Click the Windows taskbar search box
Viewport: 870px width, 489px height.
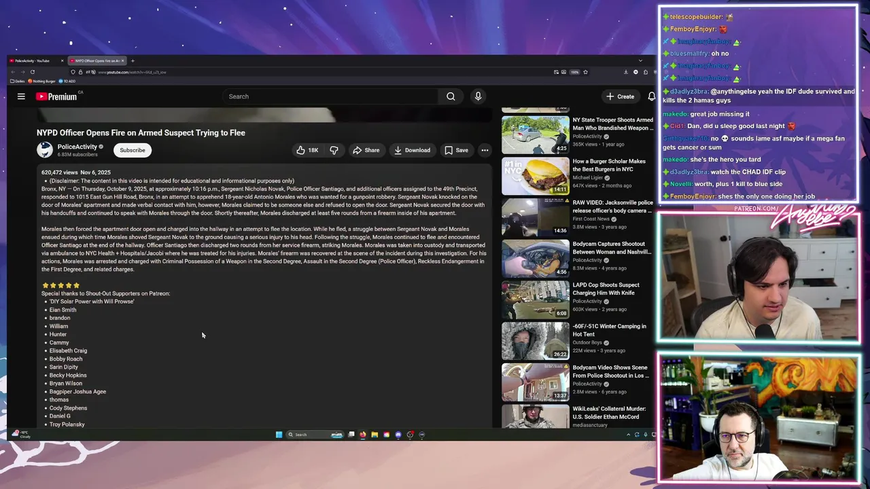pos(315,435)
